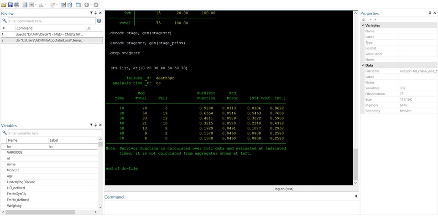438x216 pixels.
Task: Expand the Graph icon dropdown arrow
Action: pos(45,5)
